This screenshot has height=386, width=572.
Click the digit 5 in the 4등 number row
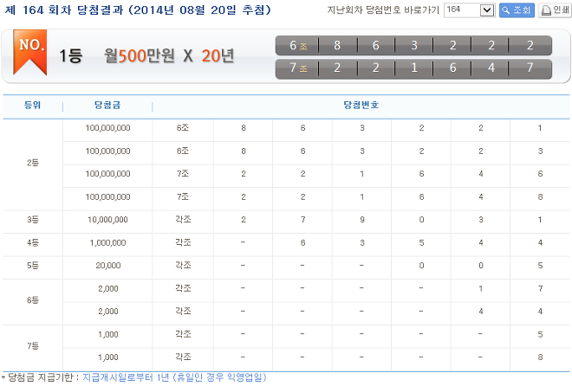pos(421,243)
